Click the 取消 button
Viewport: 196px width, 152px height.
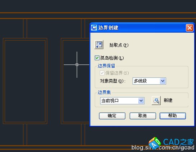pyautogui.click(x=143, y=116)
